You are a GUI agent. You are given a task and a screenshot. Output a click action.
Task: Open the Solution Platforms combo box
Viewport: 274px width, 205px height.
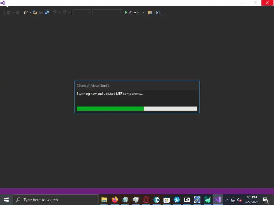pos(107,12)
